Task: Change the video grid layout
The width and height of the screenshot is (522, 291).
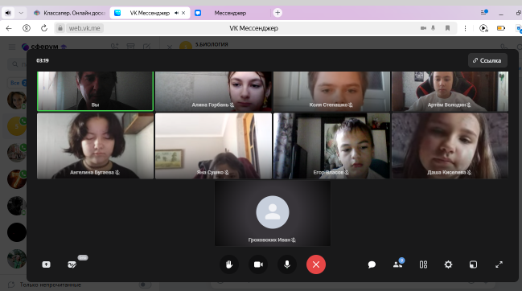Action: click(423, 264)
